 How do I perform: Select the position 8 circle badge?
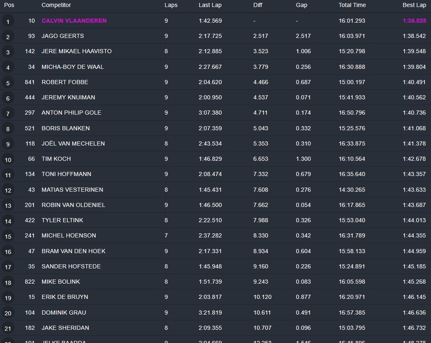(8, 129)
